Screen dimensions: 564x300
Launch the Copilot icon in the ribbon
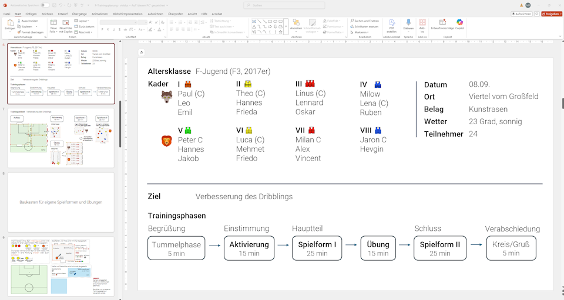tap(459, 25)
